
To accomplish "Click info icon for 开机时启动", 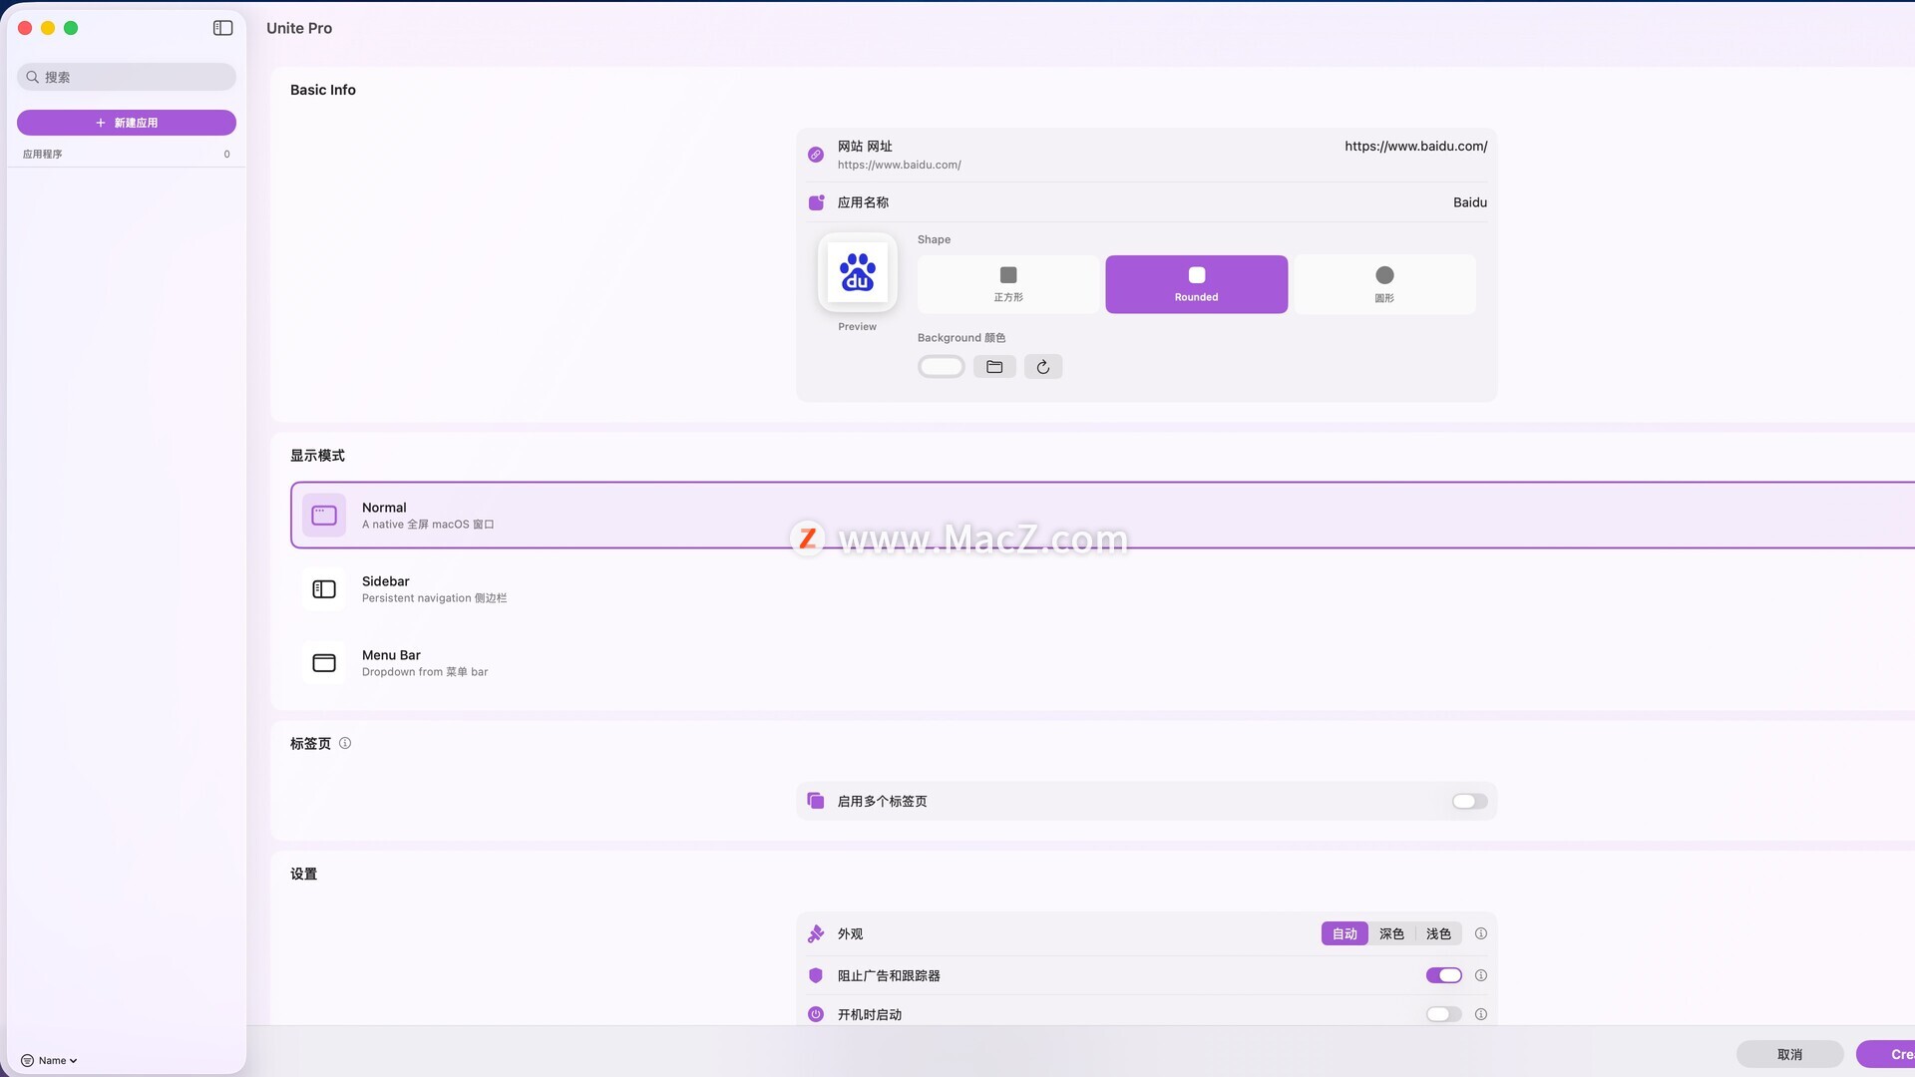I will click(1480, 1014).
